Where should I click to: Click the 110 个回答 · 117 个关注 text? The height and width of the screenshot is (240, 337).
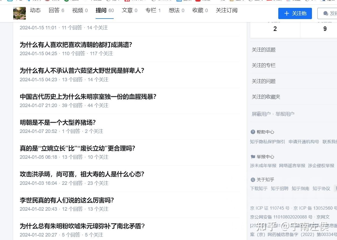click(87, 54)
